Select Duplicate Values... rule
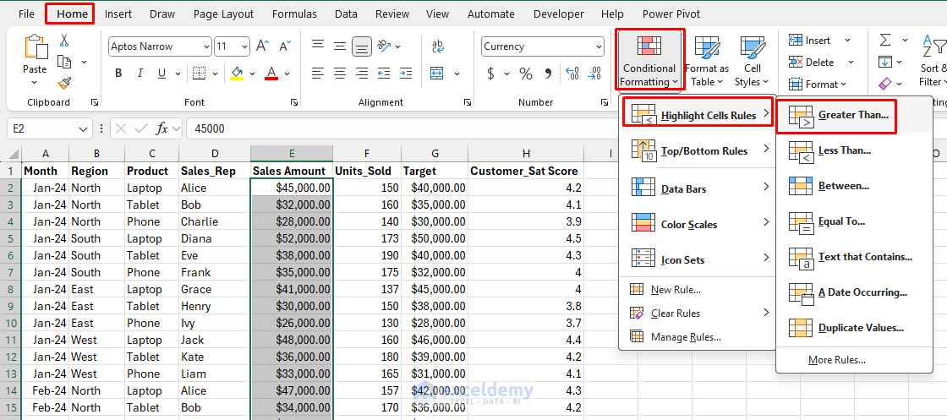Image resolution: width=947 pixels, height=420 pixels. click(854, 328)
